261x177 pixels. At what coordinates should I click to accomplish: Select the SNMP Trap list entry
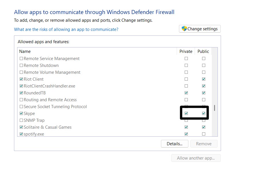34,120
